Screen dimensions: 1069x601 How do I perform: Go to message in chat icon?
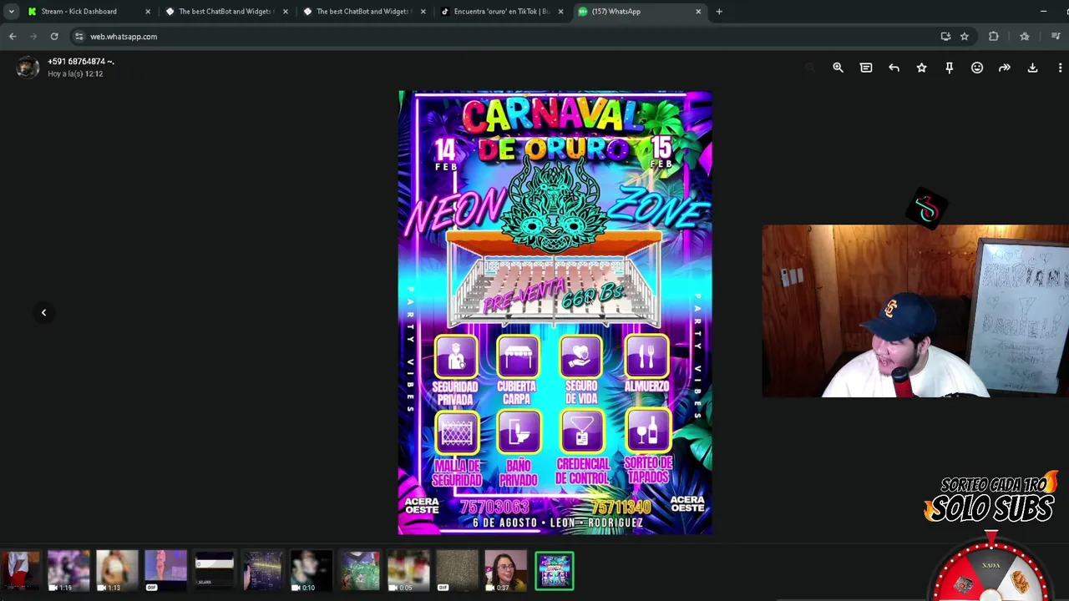[866, 68]
